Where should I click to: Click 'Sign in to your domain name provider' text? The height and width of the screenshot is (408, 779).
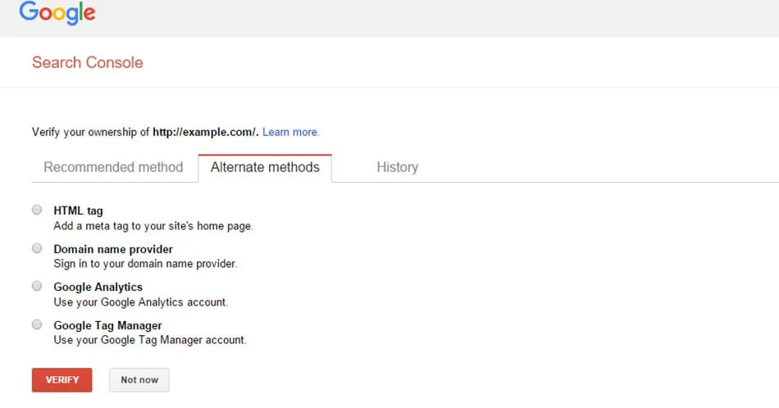click(x=144, y=264)
